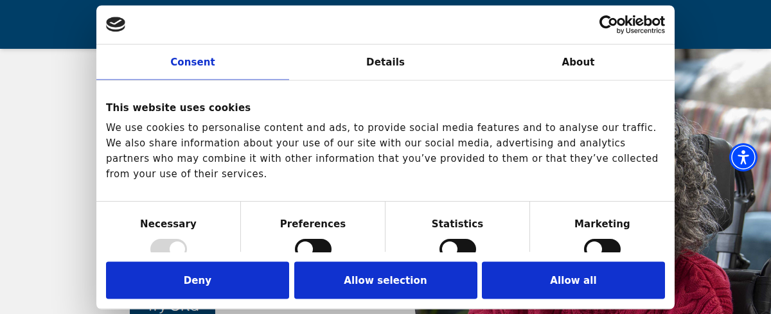Click the Allow selection button
Image resolution: width=771 pixels, height=314 pixels.
385,280
